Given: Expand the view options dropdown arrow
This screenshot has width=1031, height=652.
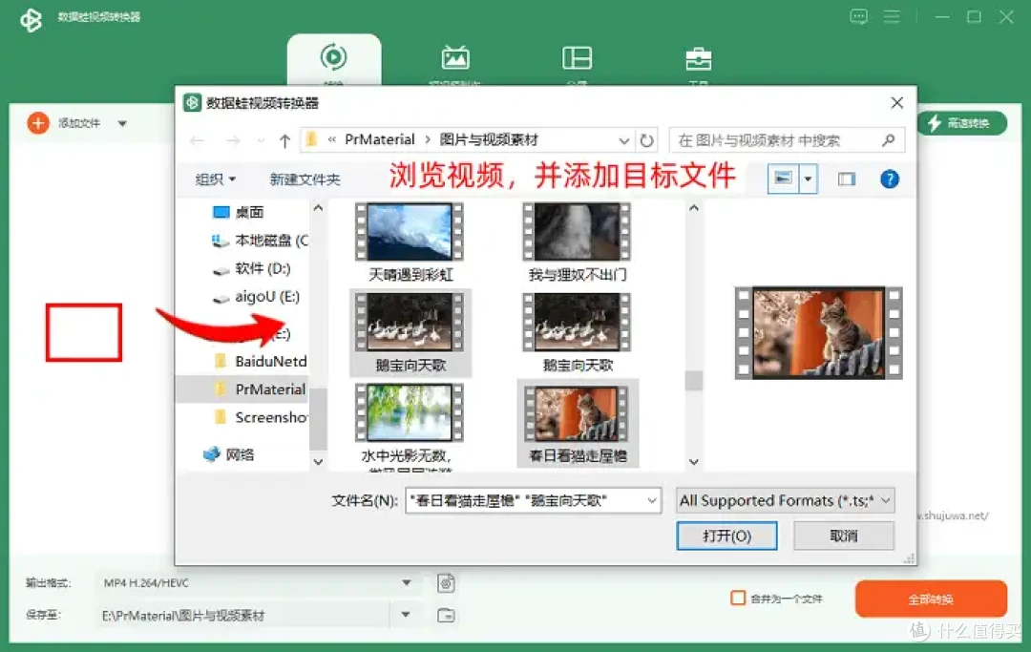Looking at the screenshot, I should (x=809, y=179).
